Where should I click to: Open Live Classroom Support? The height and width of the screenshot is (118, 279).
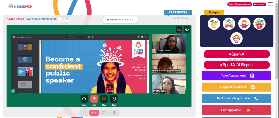pos(240,4)
